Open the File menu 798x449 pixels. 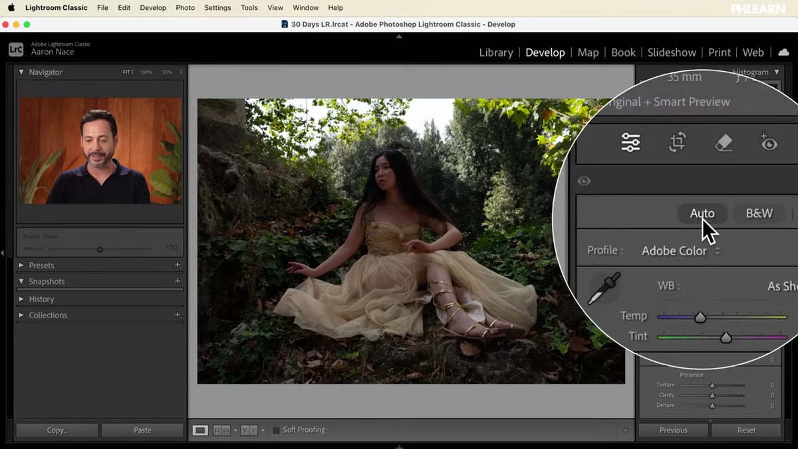102,7
